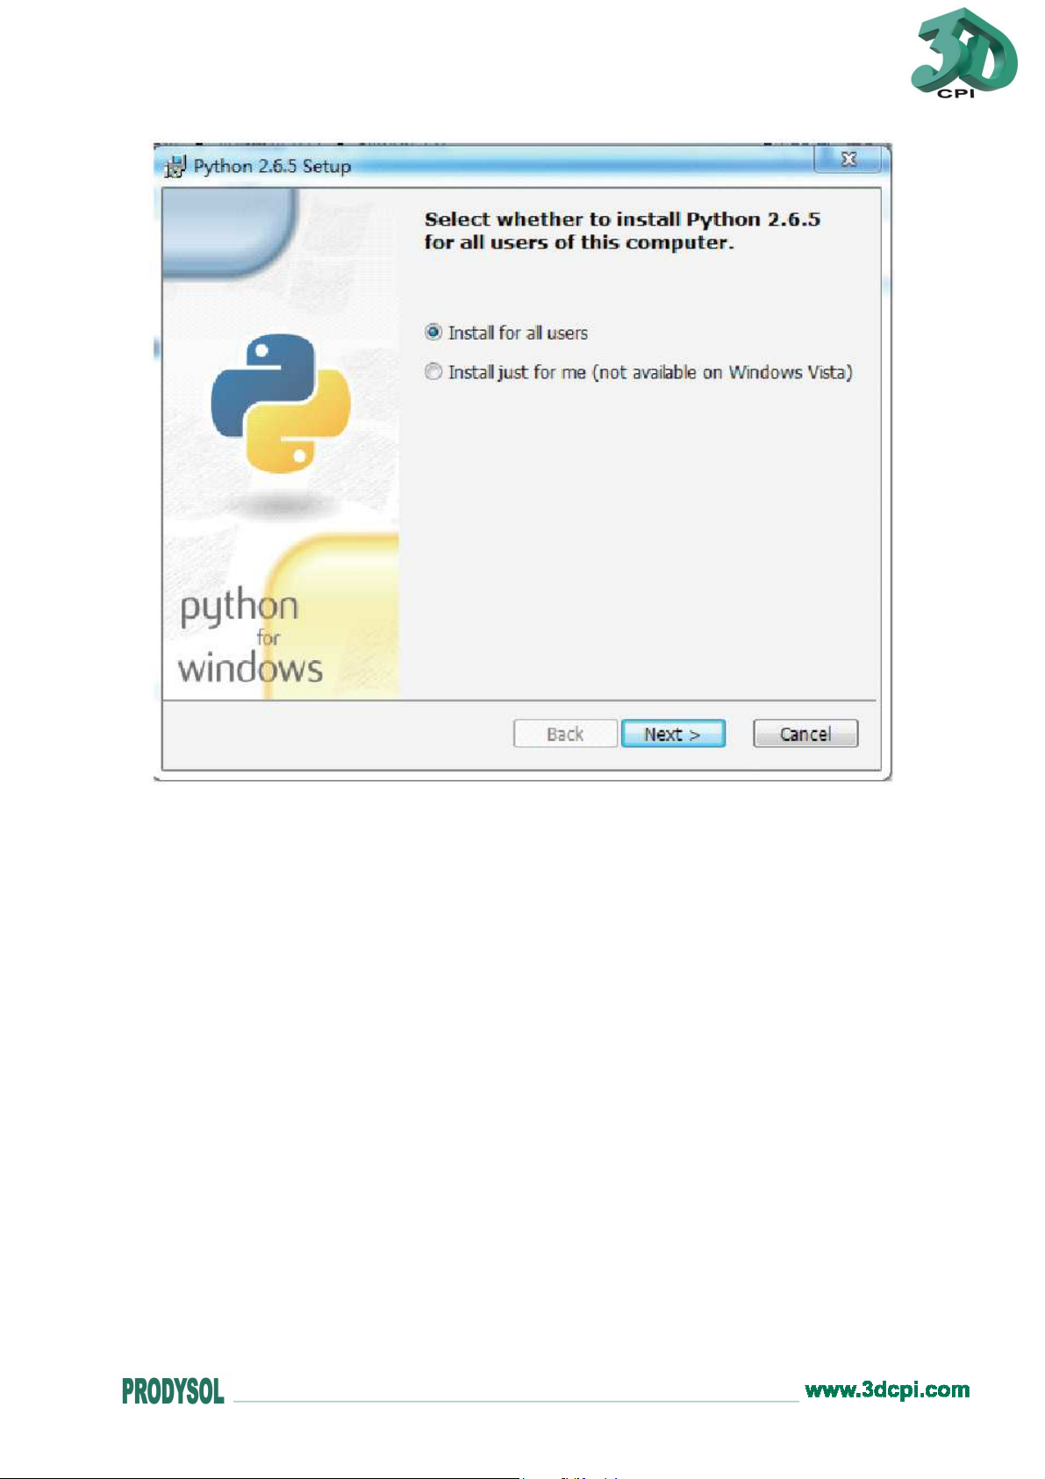Screen dimensions: 1045x1479
Task: Click the "Install for all users" label text
Action: pos(518,333)
